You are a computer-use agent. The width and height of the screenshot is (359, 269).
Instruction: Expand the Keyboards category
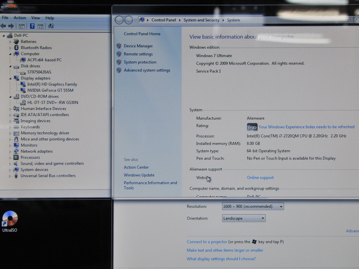click(10, 127)
